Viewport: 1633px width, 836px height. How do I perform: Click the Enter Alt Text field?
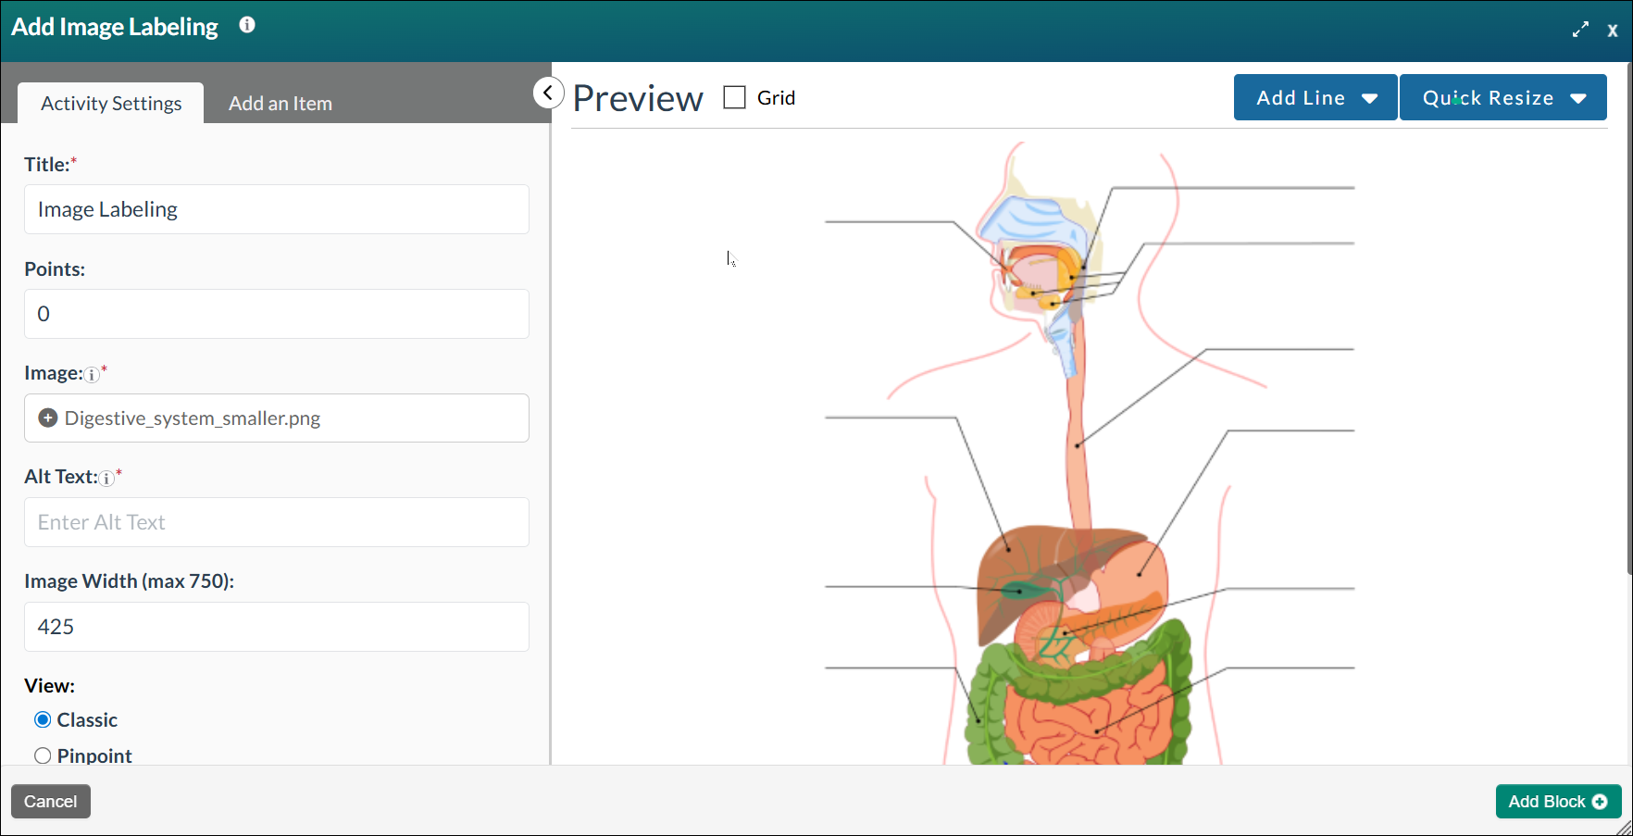coord(276,522)
